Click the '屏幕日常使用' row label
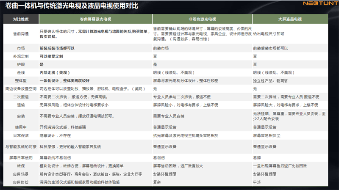The height and width of the screenshot is (190, 339). tap(21, 158)
